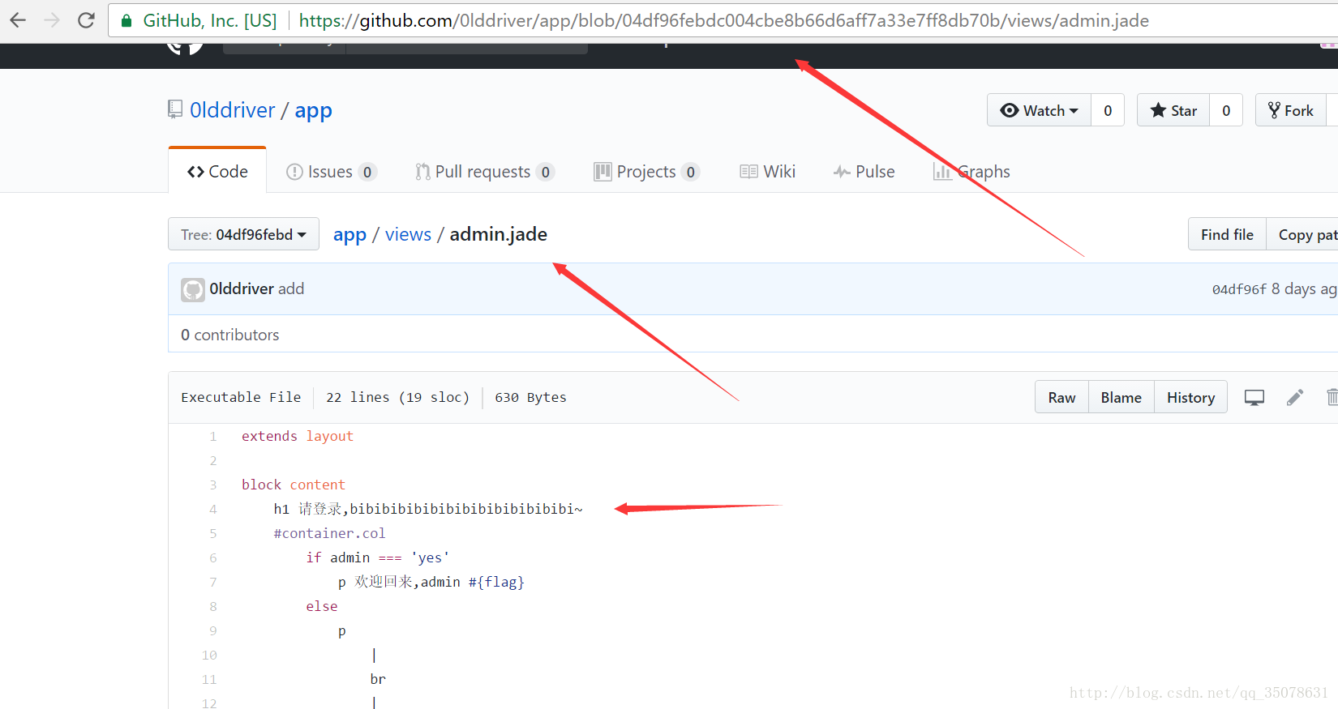Click the 0lddriver avatar icon in commit bar

click(193, 289)
